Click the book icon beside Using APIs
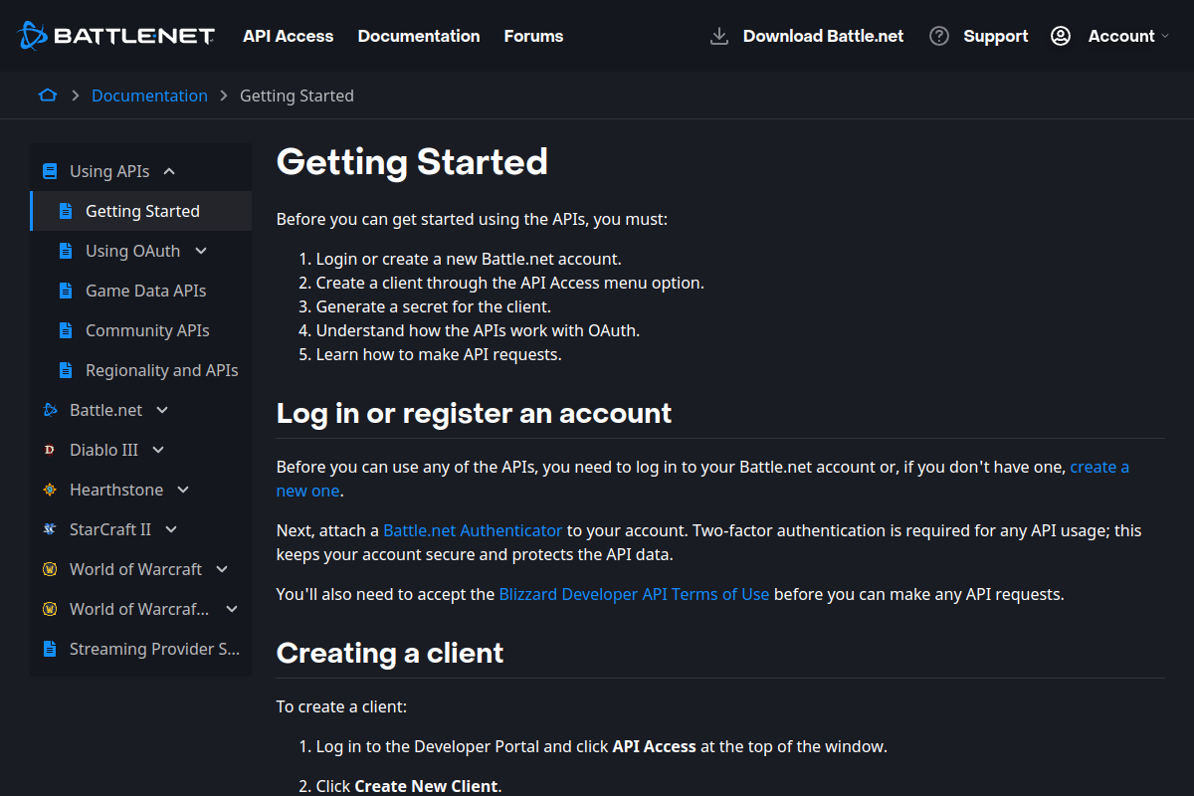The height and width of the screenshot is (796, 1194). click(x=50, y=171)
